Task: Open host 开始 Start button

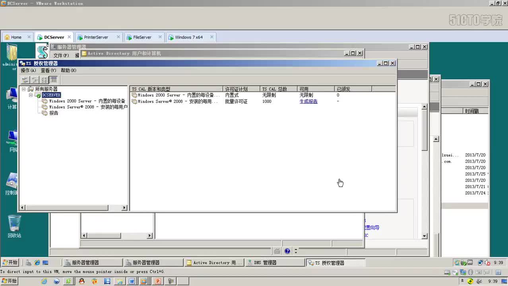Action: point(10,281)
